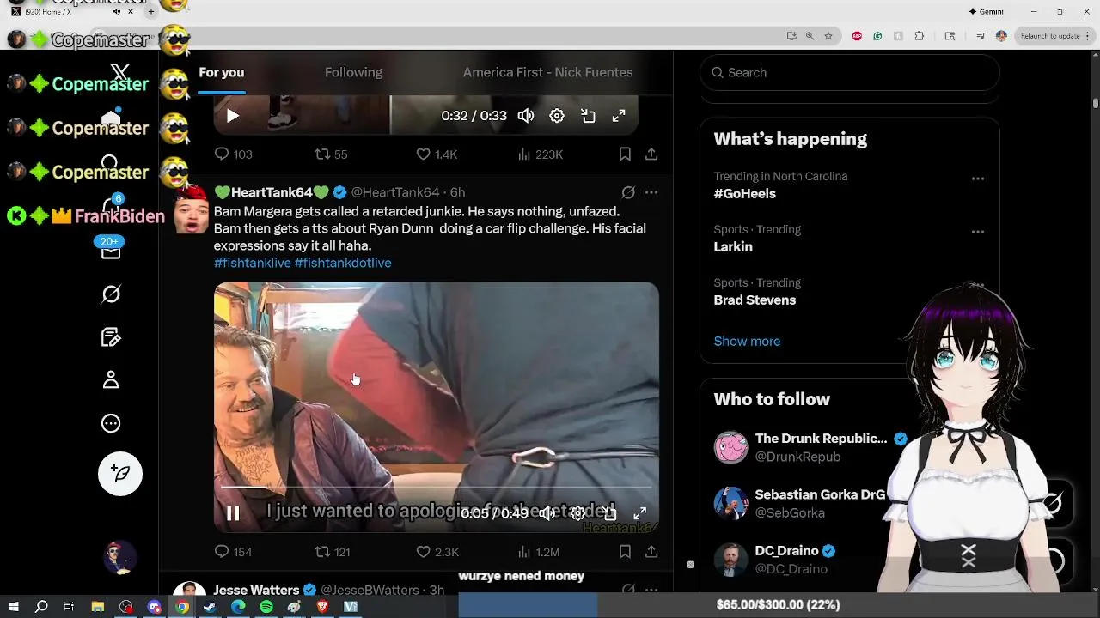Open the #fishtanklive hashtag
Image resolution: width=1100 pixels, height=618 pixels.
point(253,264)
